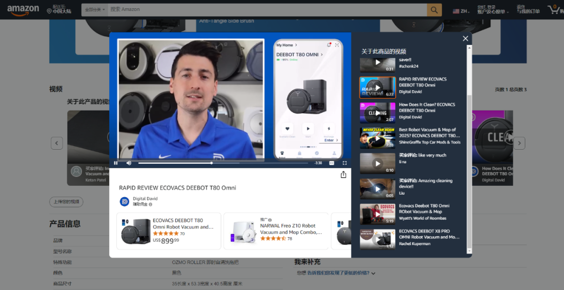The height and width of the screenshot is (290, 564).
Task: Click the 关于此商品的视频 heading
Action: [x=384, y=52]
